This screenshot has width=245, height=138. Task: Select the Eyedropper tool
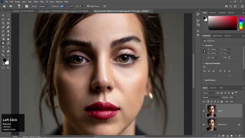tap(3, 27)
